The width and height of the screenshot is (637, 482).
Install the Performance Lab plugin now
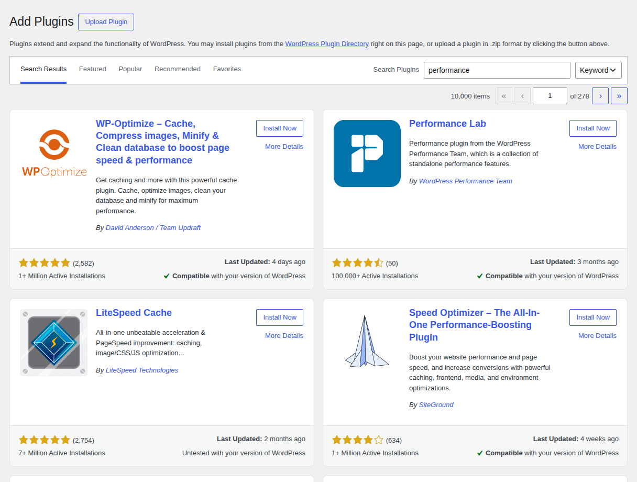pyautogui.click(x=593, y=128)
